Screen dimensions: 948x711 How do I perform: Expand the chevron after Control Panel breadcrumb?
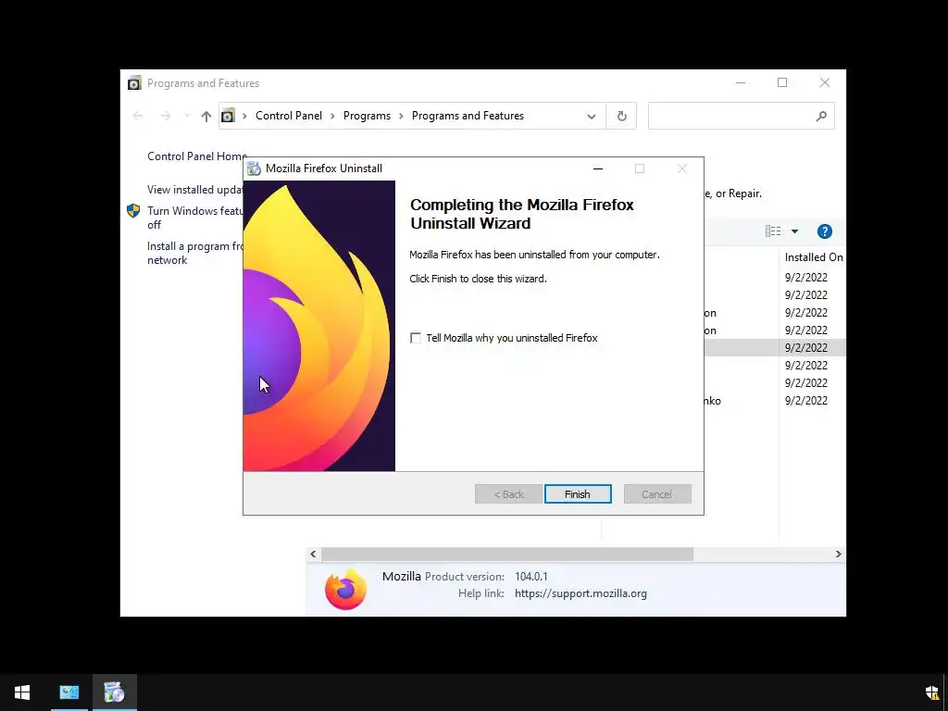[332, 116]
